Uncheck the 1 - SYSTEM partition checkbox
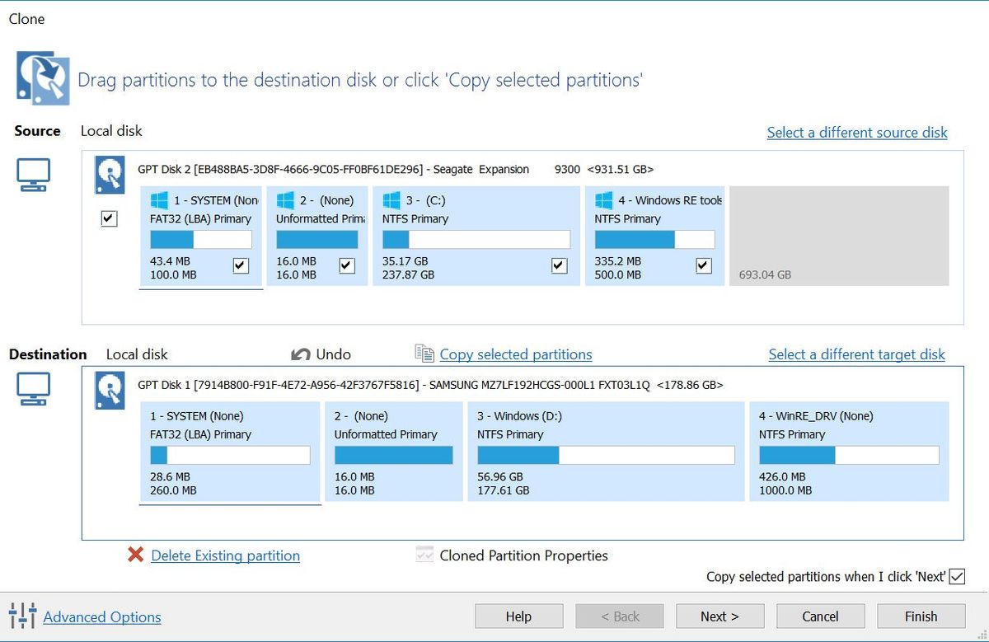Viewport: 989px width, 642px height. click(241, 265)
